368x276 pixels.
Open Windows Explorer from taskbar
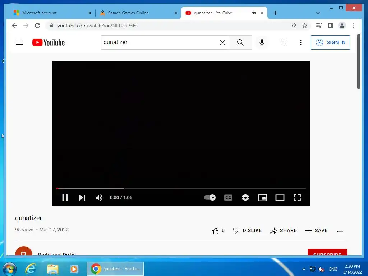(x=52, y=269)
